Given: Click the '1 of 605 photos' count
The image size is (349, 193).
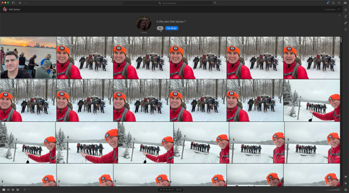Looking at the screenshot, I should pos(330,10).
